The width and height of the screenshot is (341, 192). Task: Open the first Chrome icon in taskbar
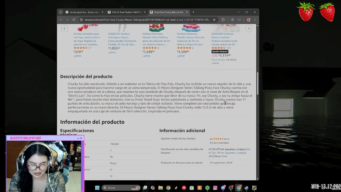point(168,188)
